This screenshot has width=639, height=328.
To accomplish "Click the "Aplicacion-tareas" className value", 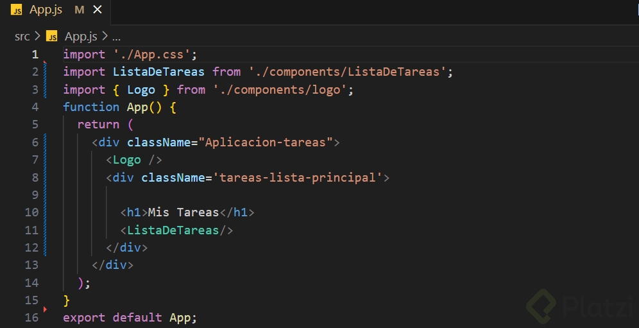I will coord(266,142).
